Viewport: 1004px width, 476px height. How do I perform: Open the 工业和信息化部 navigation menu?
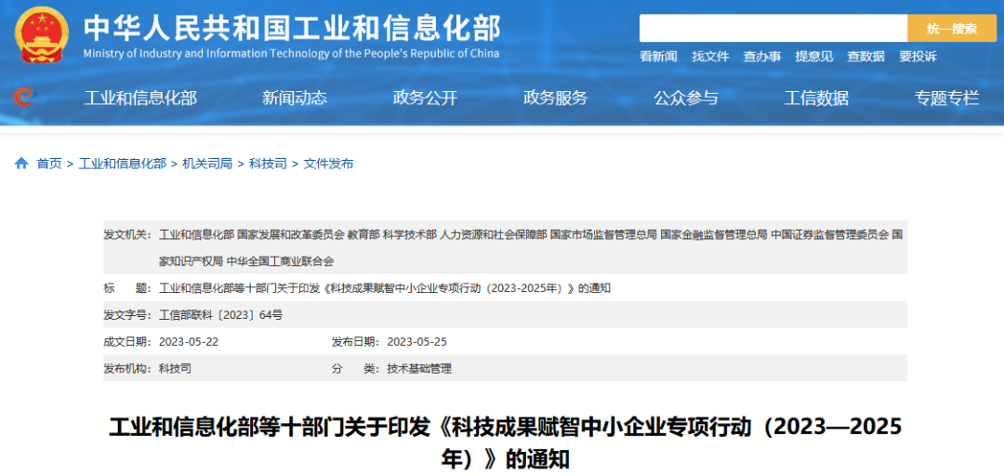click(x=140, y=98)
